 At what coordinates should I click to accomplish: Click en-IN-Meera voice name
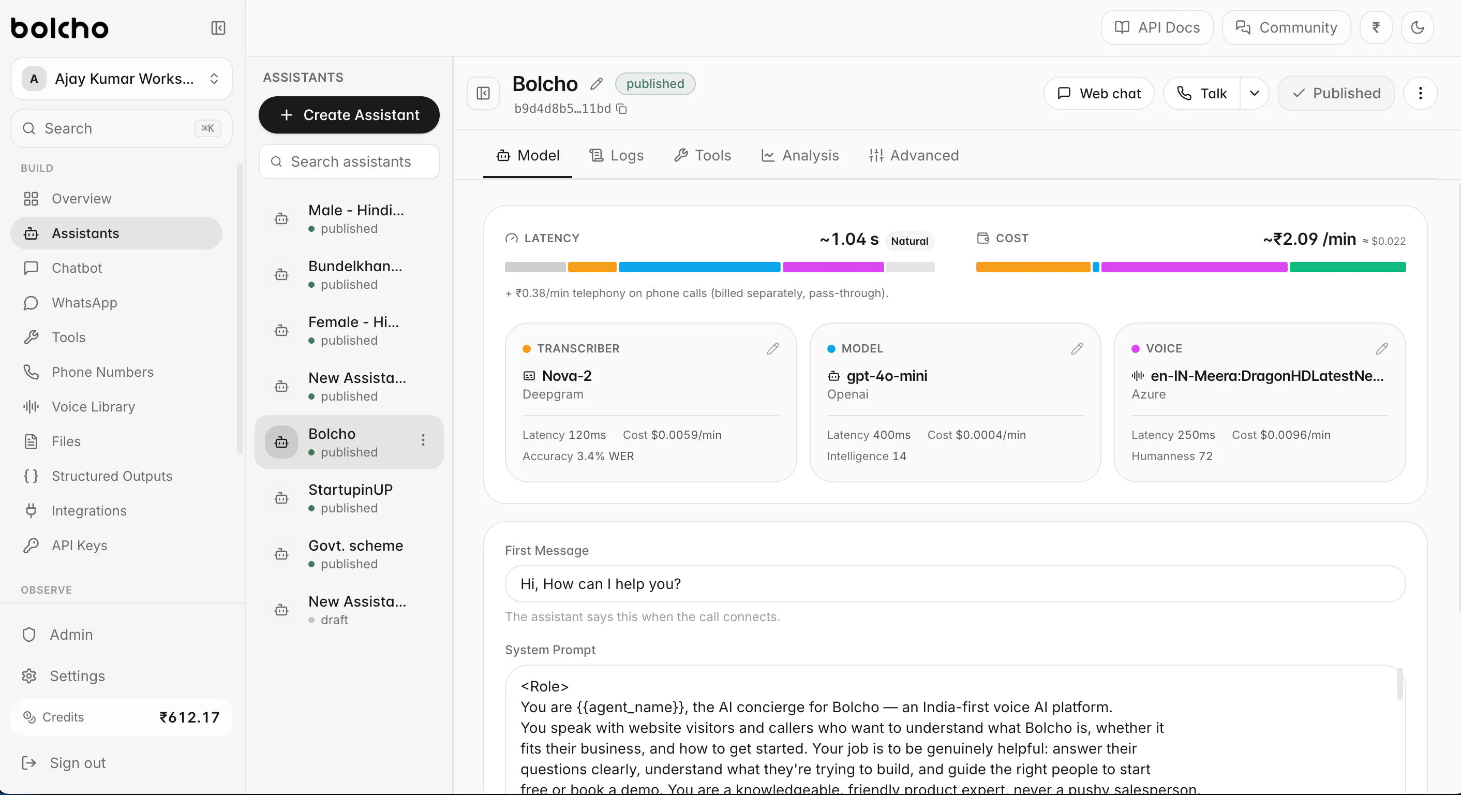1267,376
